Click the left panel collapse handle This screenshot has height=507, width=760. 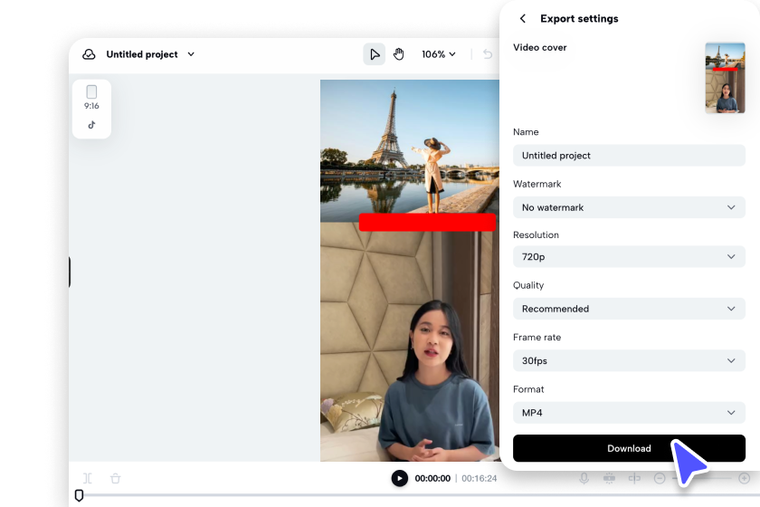tap(70, 273)
